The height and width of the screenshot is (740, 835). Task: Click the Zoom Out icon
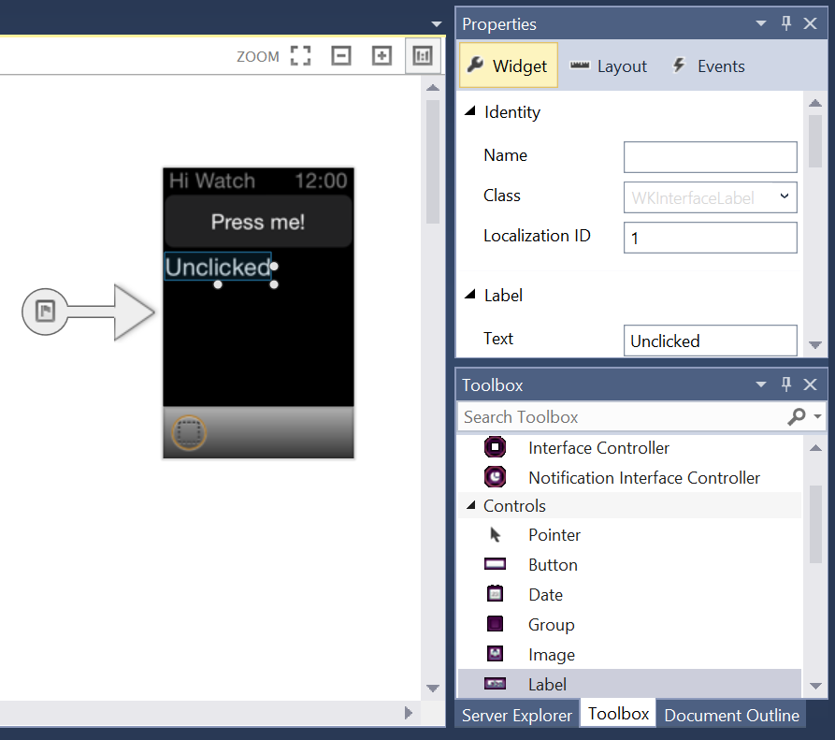(340, 56)
